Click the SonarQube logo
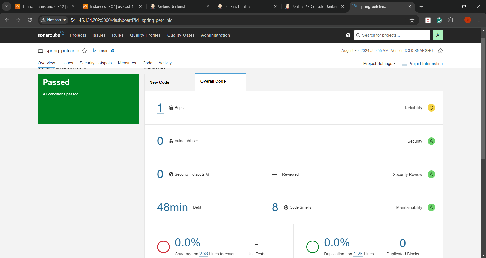This screenshot has width=486, height=258. tap(50, 35)
